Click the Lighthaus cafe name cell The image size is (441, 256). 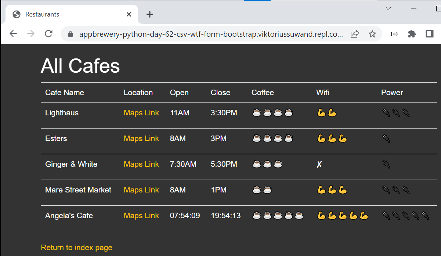tap(62, 113)
